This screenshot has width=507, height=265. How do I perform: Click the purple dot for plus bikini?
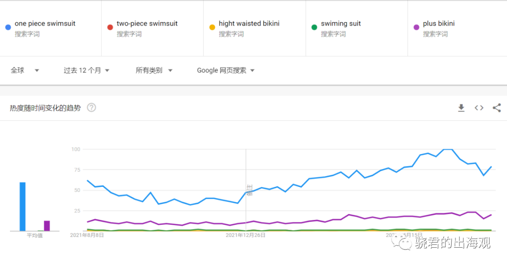[416, 28]
